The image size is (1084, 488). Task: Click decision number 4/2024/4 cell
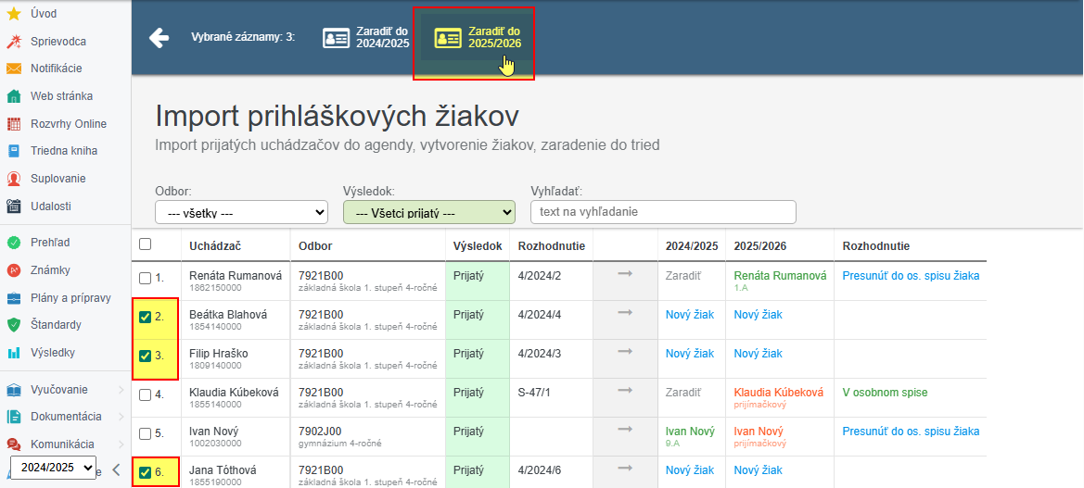[x=540, y=315]
